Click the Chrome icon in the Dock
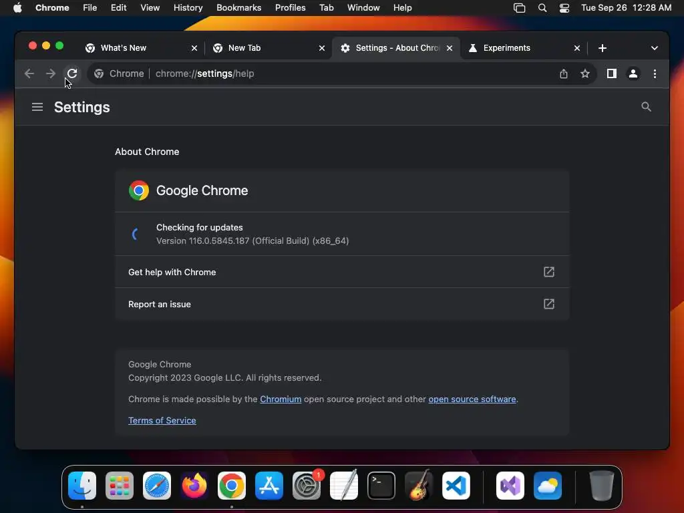 [232, 486]
